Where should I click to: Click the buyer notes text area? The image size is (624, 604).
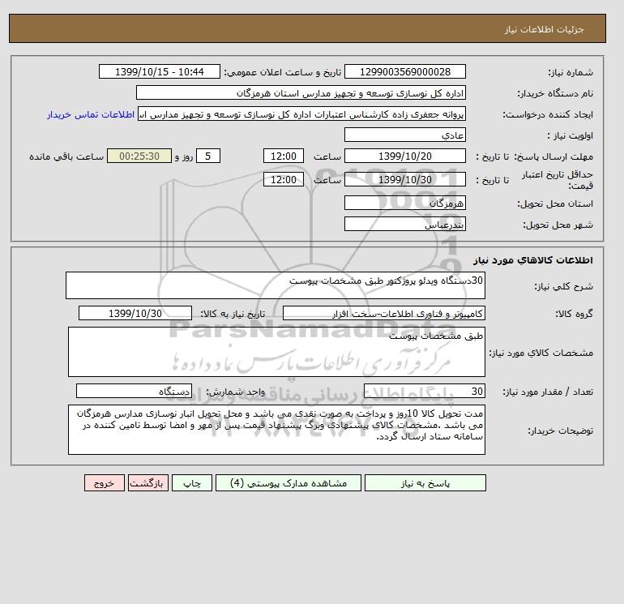pyautogui.click(x=276, y=430)
